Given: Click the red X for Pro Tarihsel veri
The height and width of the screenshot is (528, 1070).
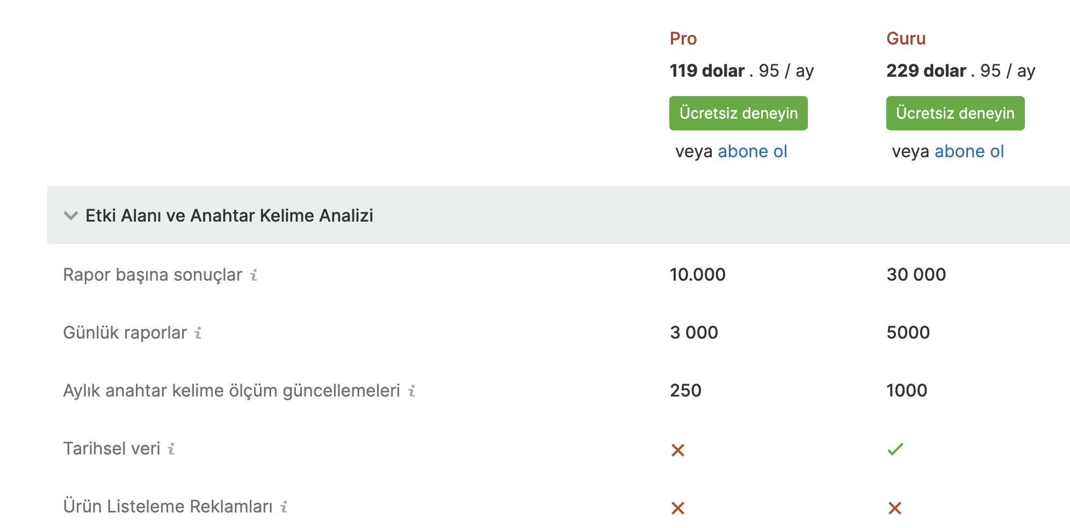Looking at the screenshot, I should (x=678, y=450).
